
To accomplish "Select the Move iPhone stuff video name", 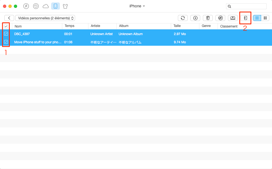I will click(38, 42).
